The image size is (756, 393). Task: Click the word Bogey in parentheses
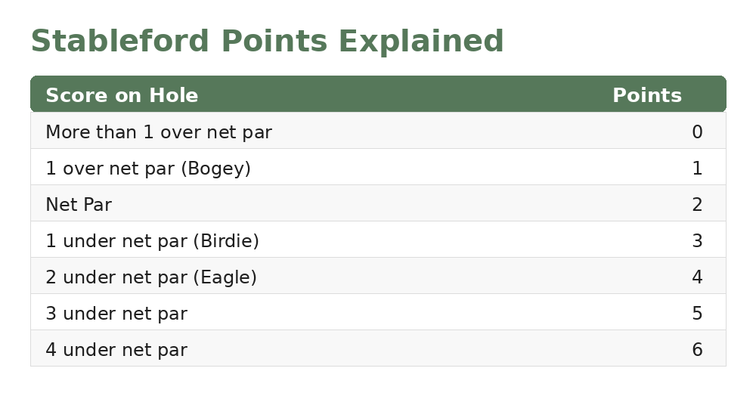216,169
